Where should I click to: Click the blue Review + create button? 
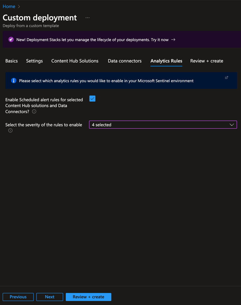88,297
